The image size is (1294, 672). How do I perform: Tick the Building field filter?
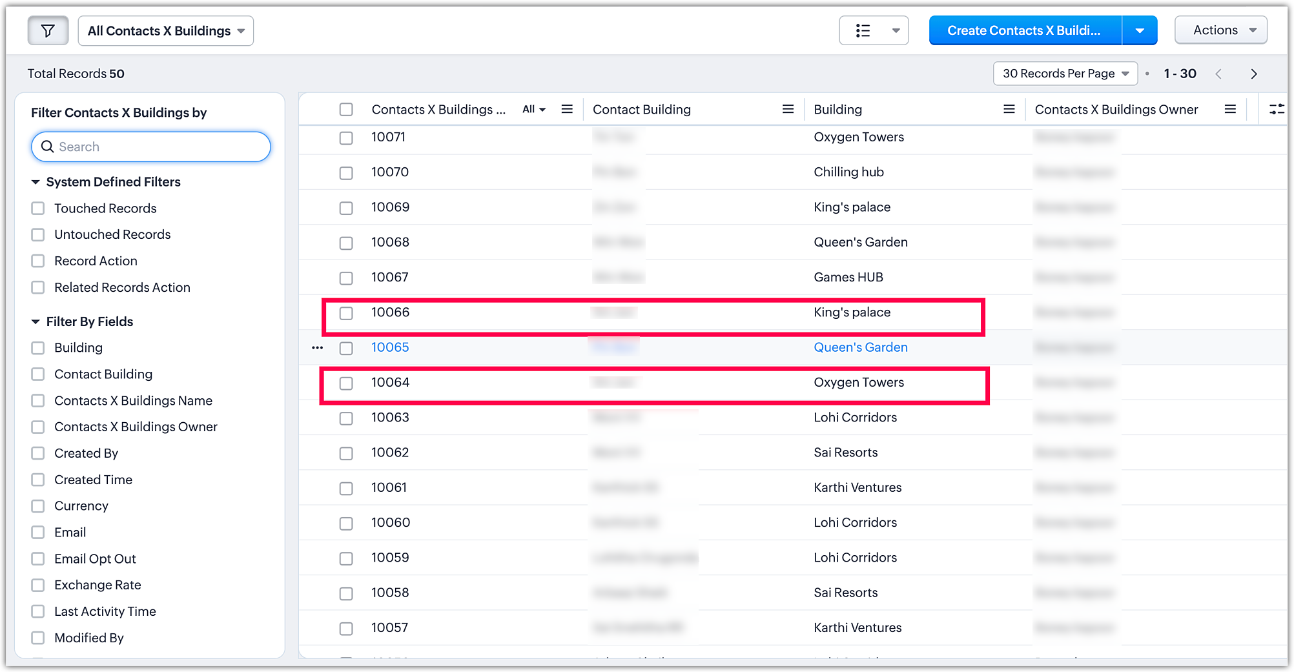[38, 348]
